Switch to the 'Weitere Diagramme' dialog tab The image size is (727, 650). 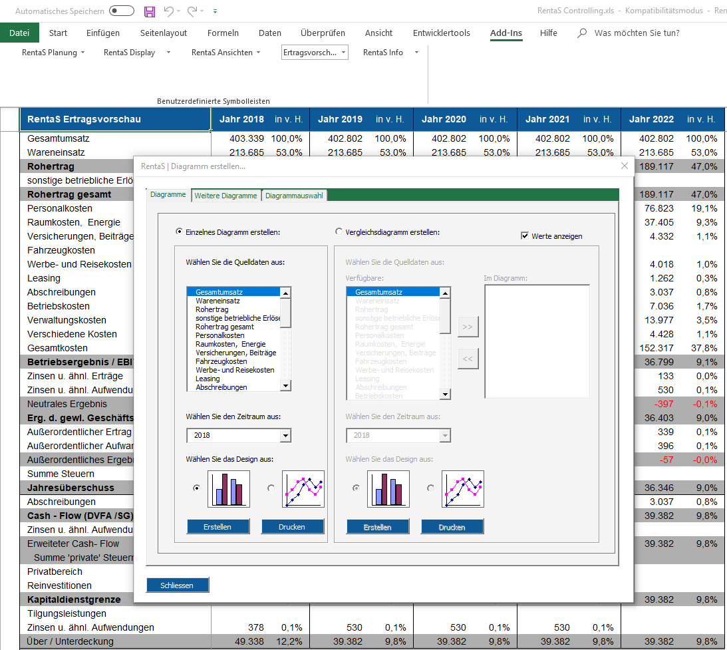225,196
